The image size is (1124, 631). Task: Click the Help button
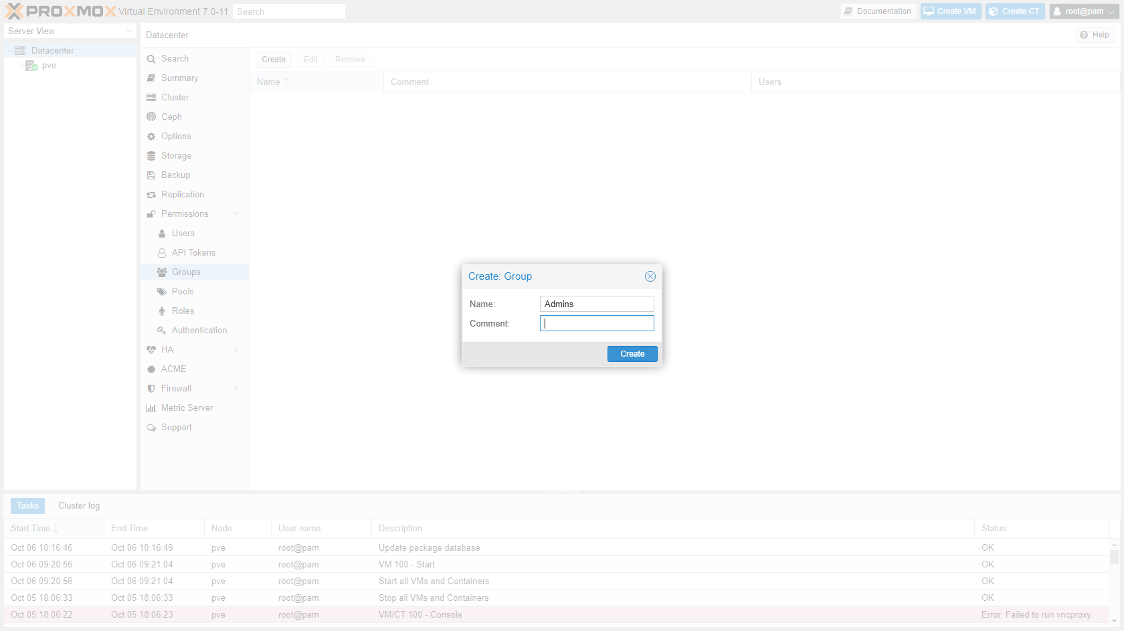[1095, 35]
